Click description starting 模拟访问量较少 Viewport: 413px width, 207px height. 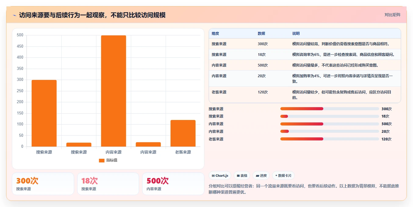[342, 95]
